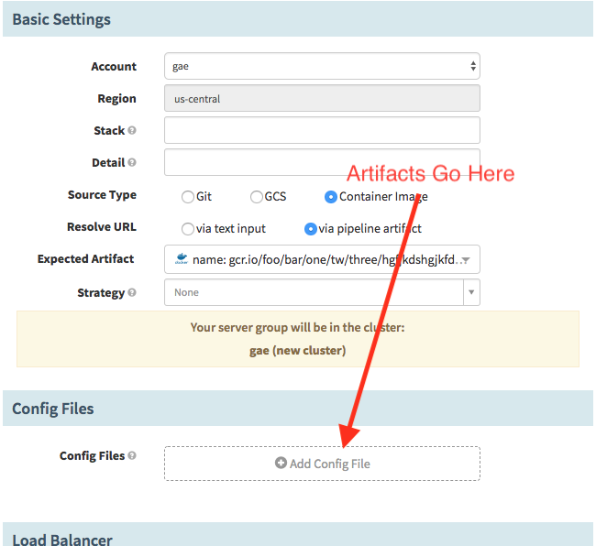Screen dimensions: 596x546
Task: Open the Account dropdown showing gae
Action: [322, 66]
